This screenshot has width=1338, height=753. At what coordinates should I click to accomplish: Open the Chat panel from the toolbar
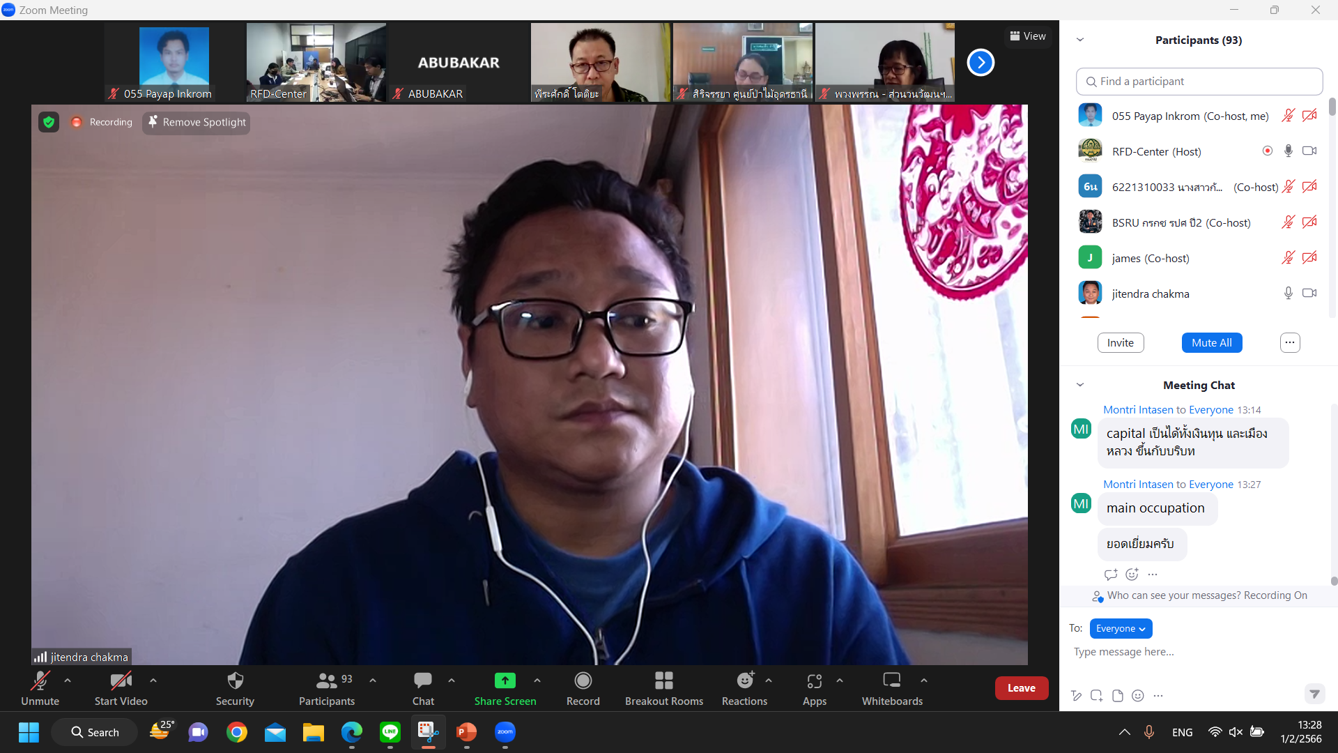pos(422,680)
